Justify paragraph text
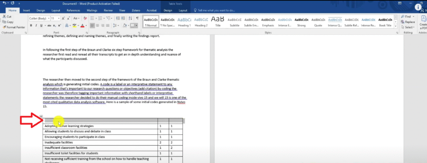This screenshot has width=427, height=163. coord(108,25)
